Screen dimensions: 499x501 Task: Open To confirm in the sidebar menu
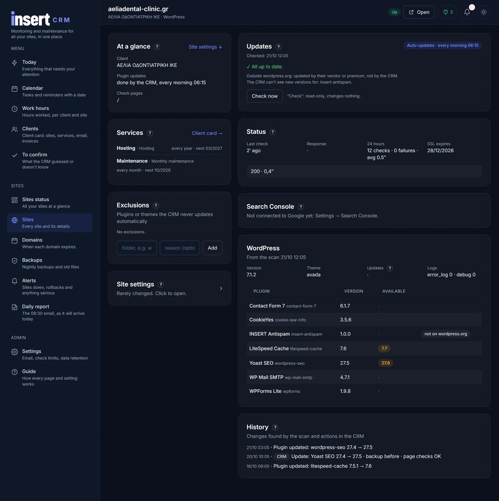(x=50, y=161)
